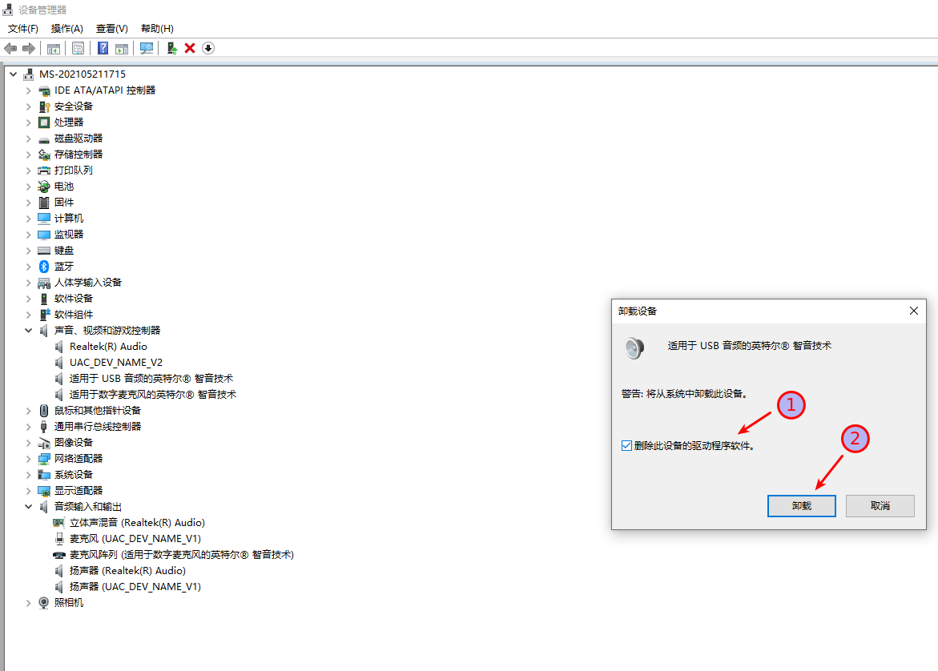Click the speaker icon in the uninstall dialog

pos(634,348)
